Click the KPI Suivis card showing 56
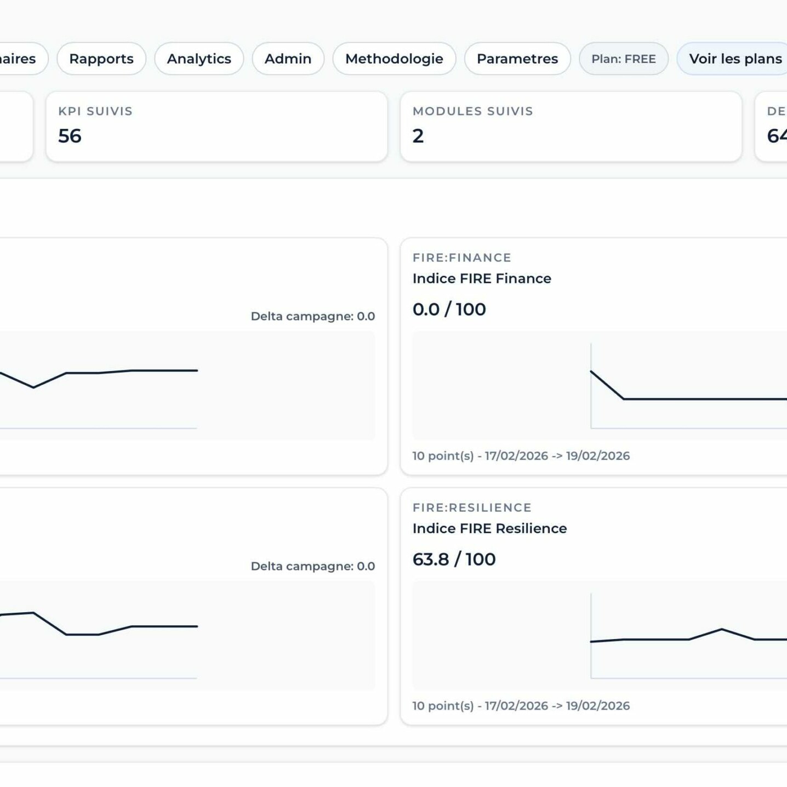This screenshot has height=787, width=787. pos(216,126)
